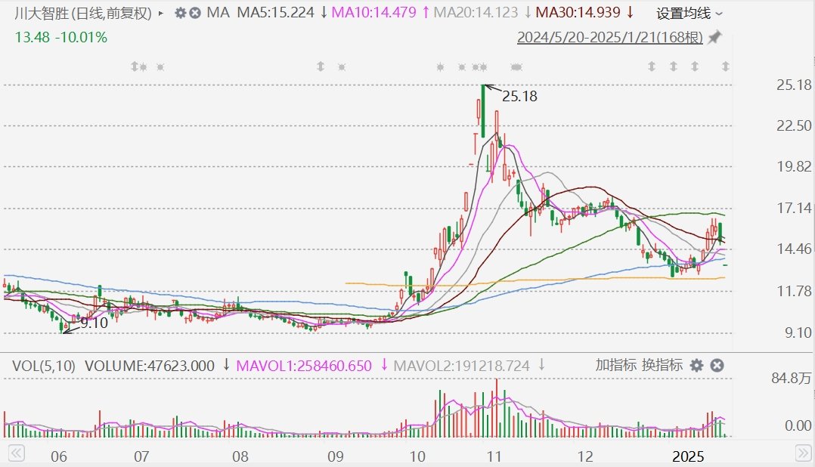815x467 pixels.
Task: Click 加指标 to add an indicator
Action: tap(616, 366)
